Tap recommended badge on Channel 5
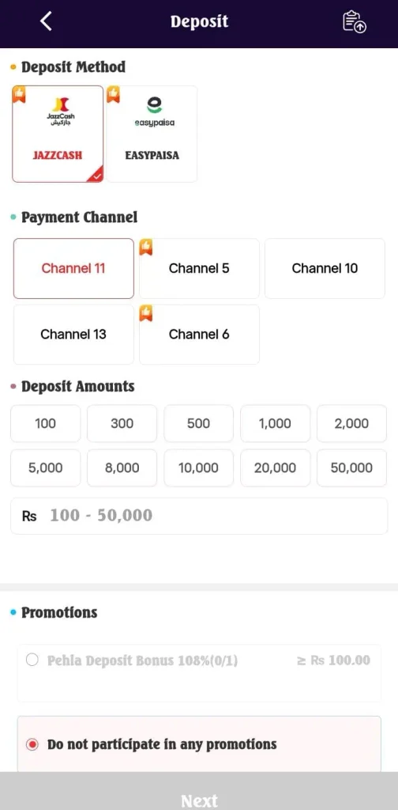Screen dimensions: 398x810 tap(146, 247)
